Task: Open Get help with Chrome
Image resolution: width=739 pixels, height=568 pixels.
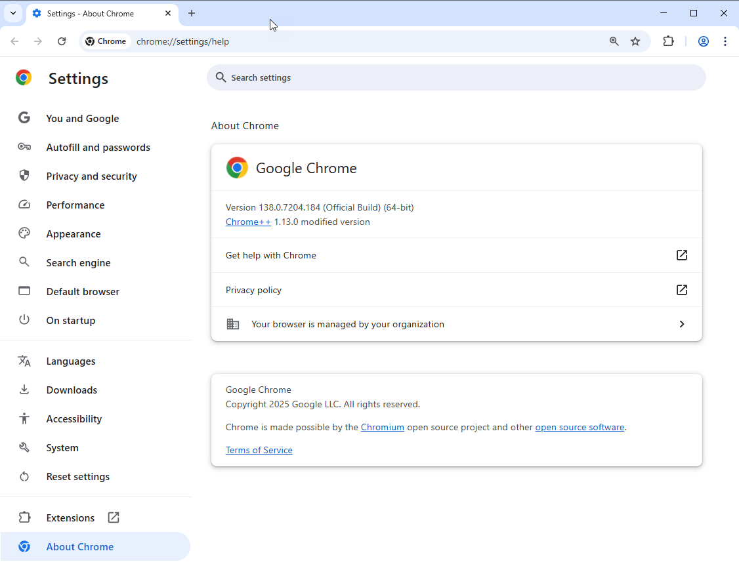Action: (x=456, y=255)
